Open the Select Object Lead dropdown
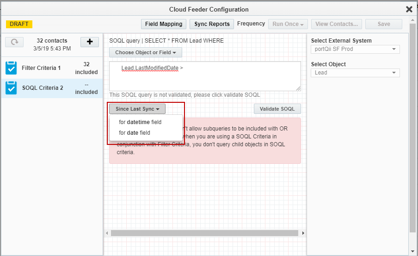 click(355, 73)
